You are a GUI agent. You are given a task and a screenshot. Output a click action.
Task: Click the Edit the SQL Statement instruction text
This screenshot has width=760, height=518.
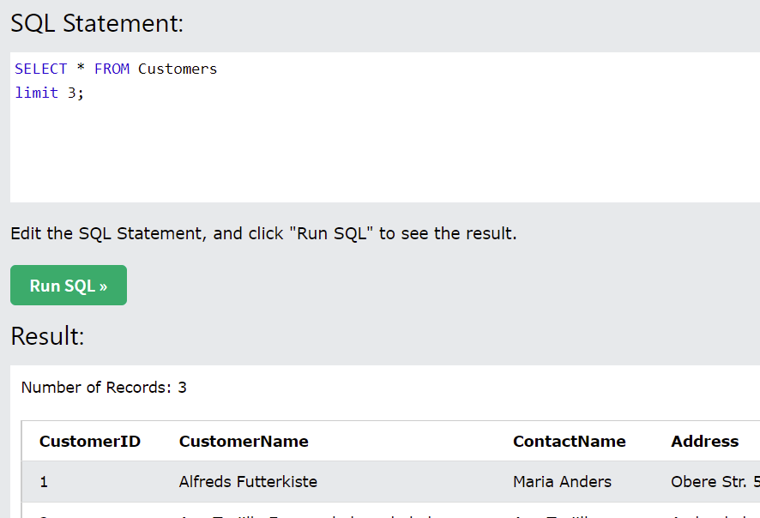[263, 233]
